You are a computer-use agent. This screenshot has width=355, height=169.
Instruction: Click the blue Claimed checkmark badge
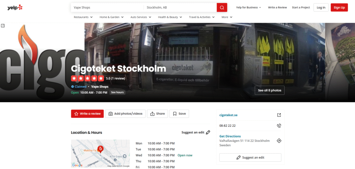[x=72, y=87]
